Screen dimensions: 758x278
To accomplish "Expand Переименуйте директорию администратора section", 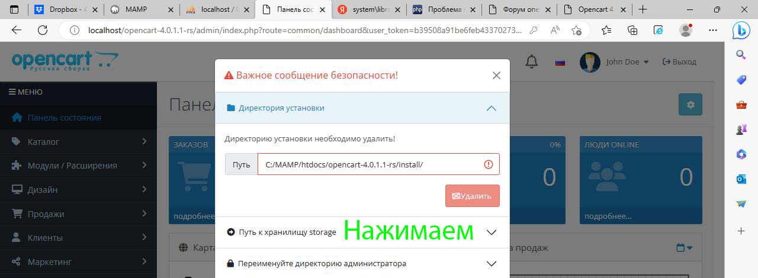I will click(491, 264).
